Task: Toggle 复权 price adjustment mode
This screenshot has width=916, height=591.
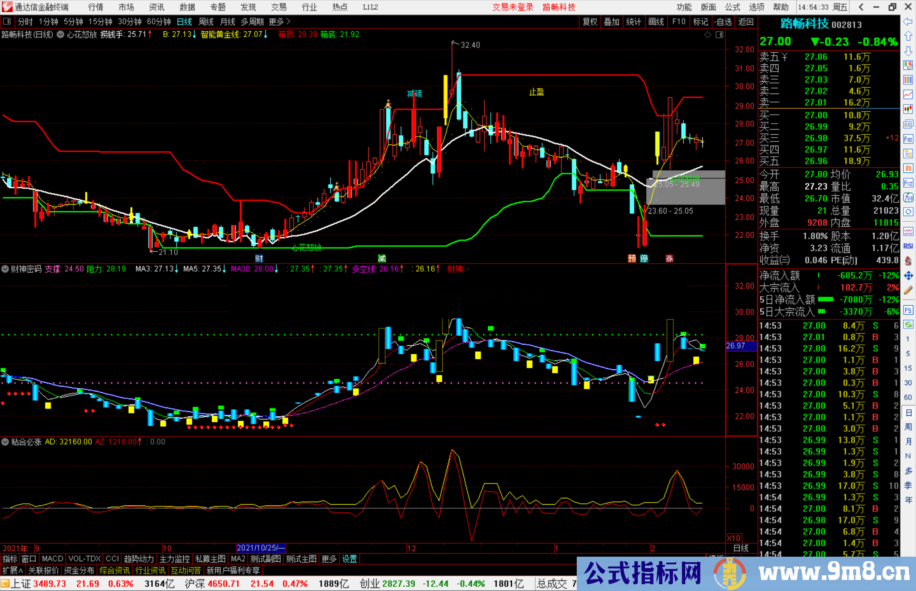Action: 589,22
